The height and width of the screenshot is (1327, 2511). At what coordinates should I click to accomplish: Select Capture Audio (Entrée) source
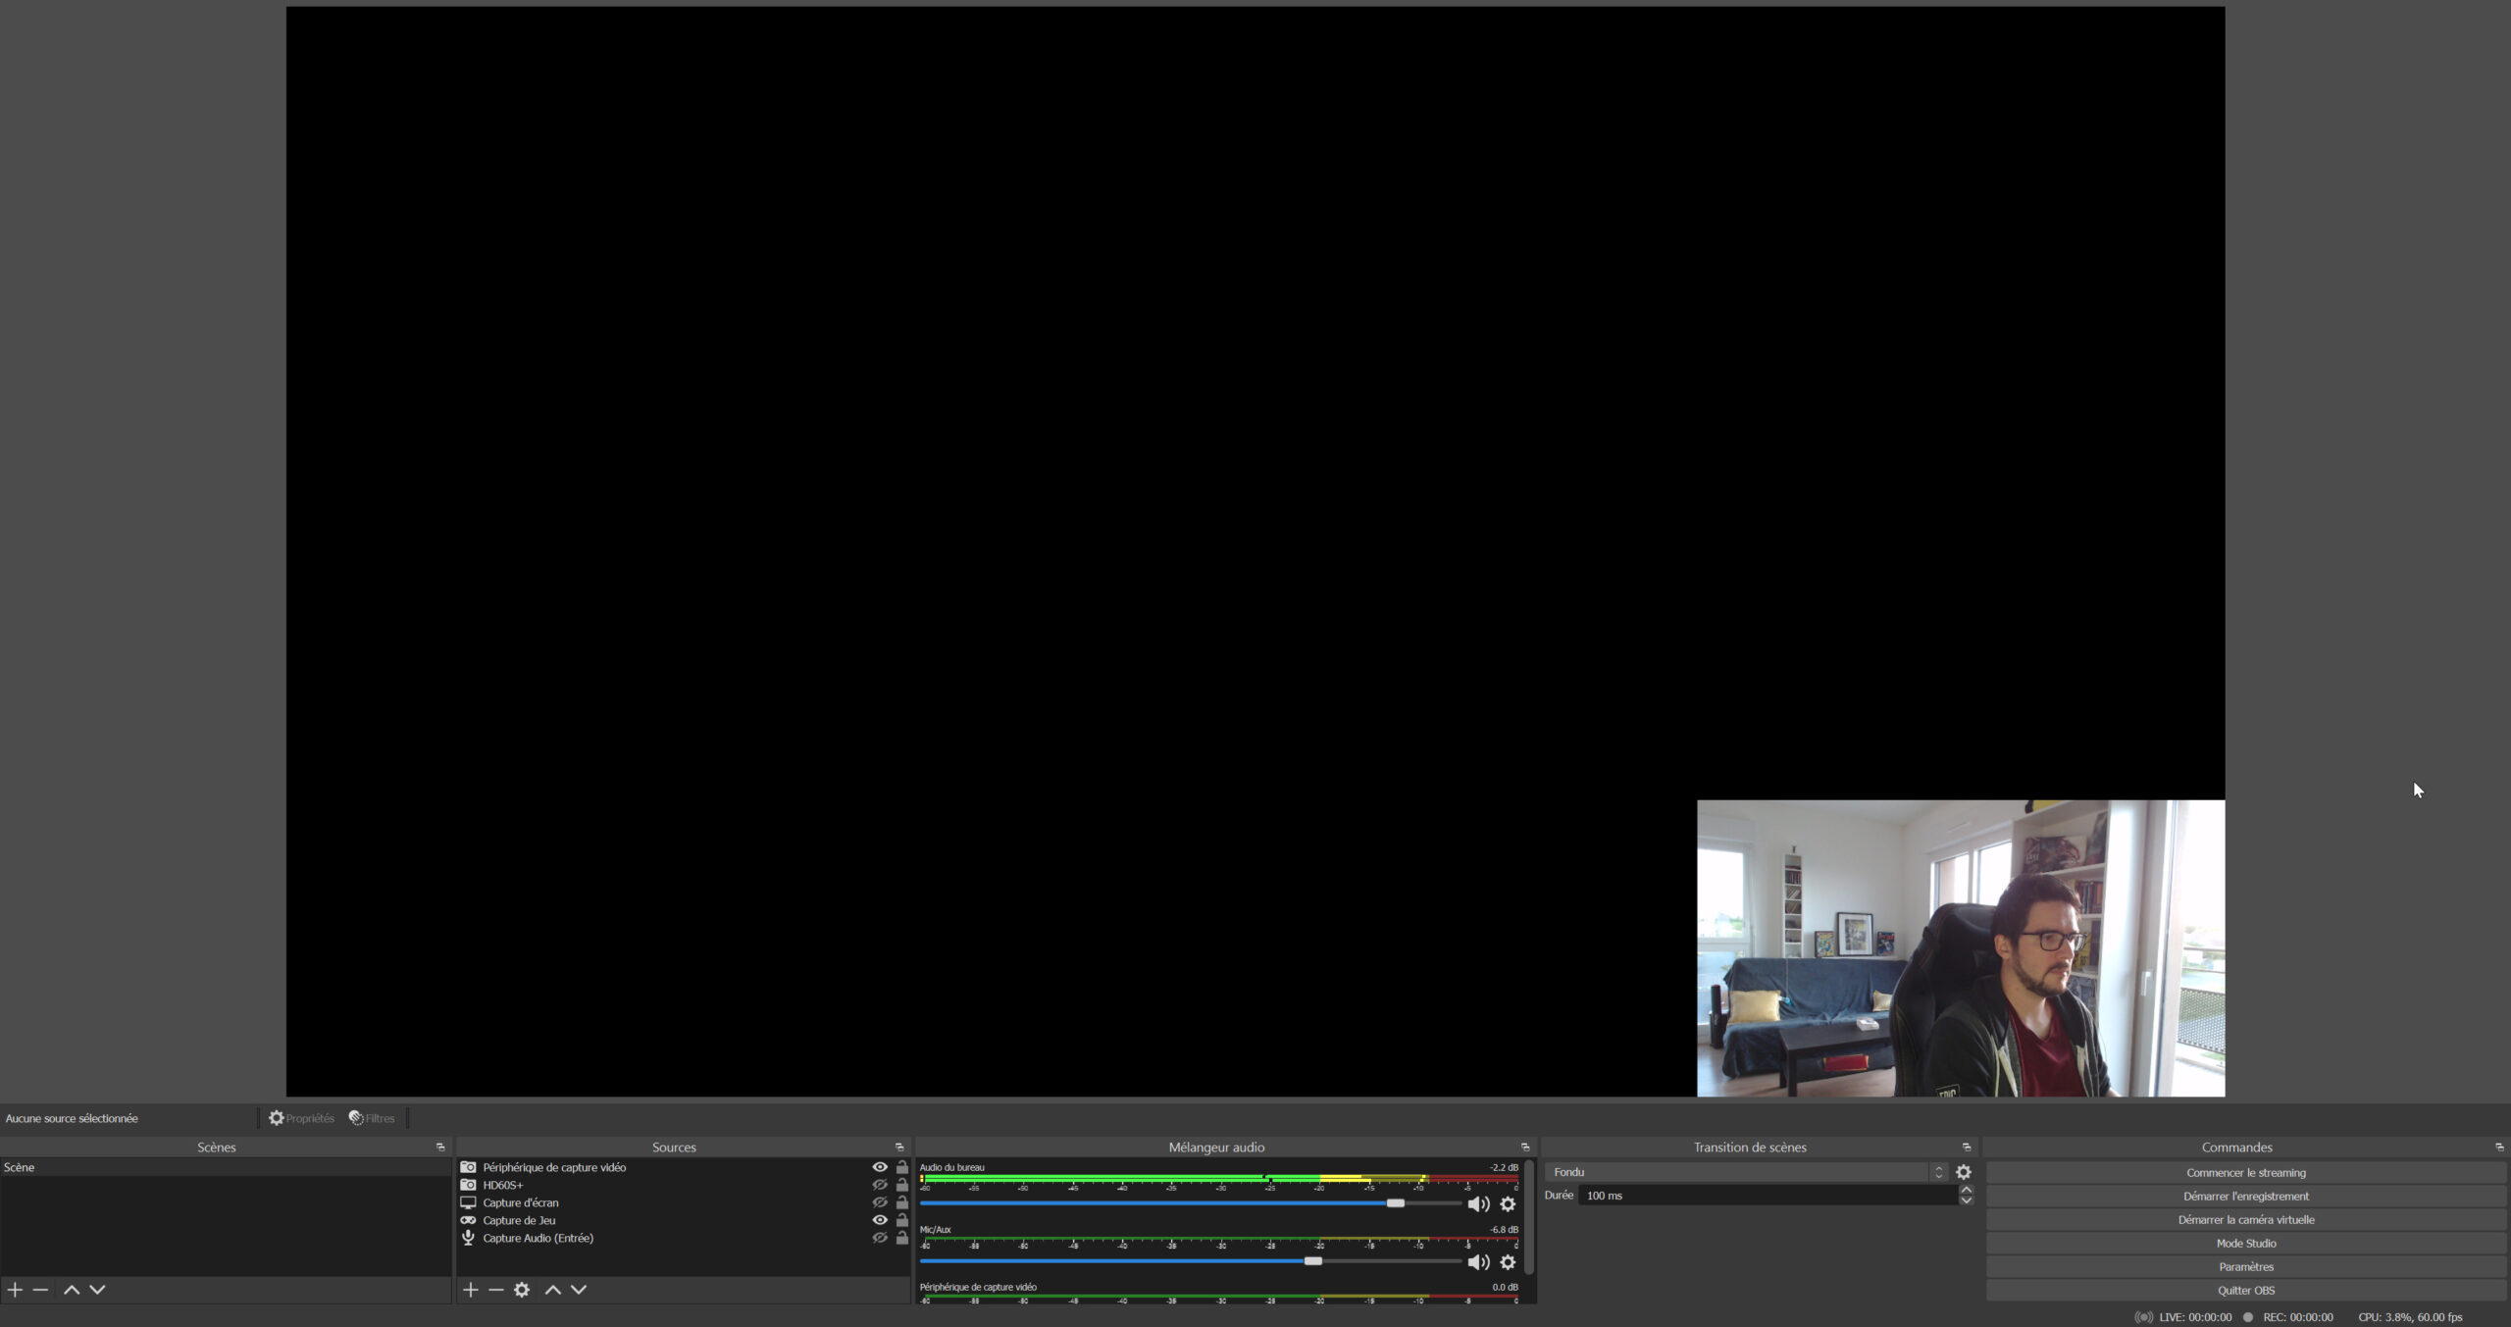pyautogui.click(x=538, y=1238)
